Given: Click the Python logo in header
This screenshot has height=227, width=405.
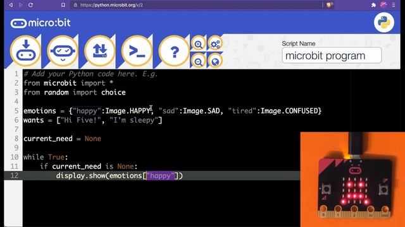Looking at the screenshot, I should (x=384, y=23).
